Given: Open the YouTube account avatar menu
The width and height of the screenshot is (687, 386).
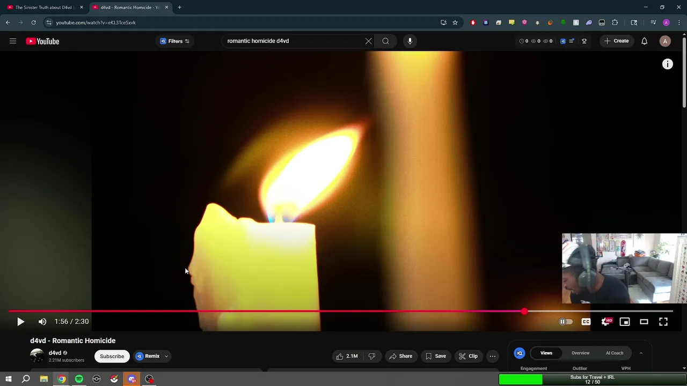Looking at the screenshot, I should click(665, 41).
